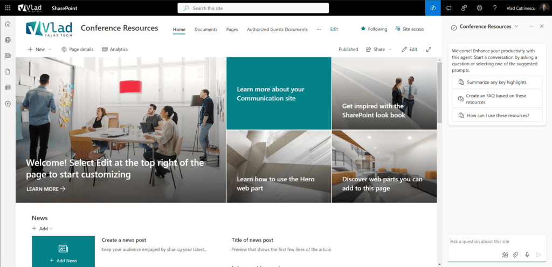Open the news icon in left rail
552x267 pixels.
click(x=8, y=56)
